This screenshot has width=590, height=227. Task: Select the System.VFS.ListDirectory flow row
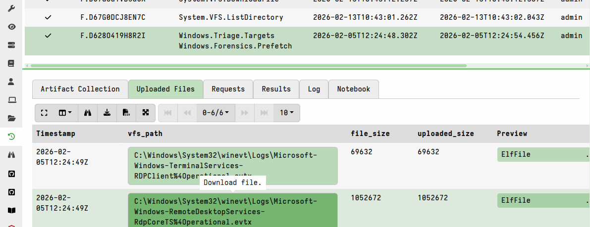[230, 17]
